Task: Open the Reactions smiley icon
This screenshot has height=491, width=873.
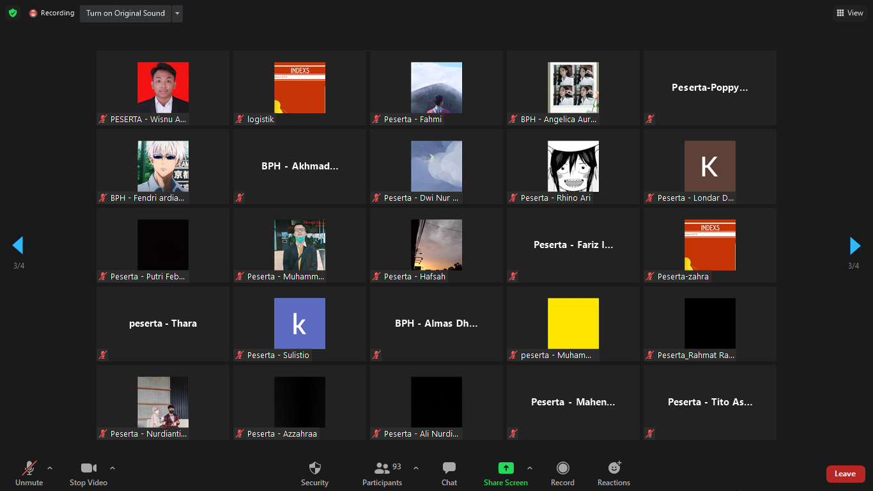Action: (614, 468)
